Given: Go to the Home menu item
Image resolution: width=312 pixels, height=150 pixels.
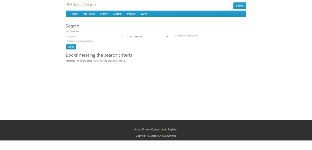Looking at the screenshot, I should 74,14.
